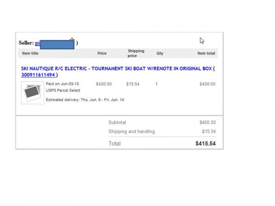Open the Ski Nautique R/C boat listing title
The width and height of the screenshot is (275, 206).
pyautogui.click(x=116, y=69)
